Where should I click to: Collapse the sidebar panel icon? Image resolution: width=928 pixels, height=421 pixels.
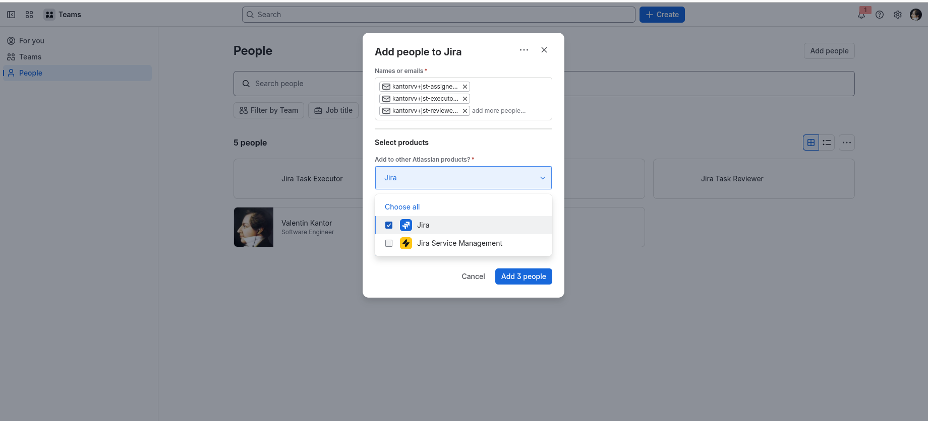[11, 15]
